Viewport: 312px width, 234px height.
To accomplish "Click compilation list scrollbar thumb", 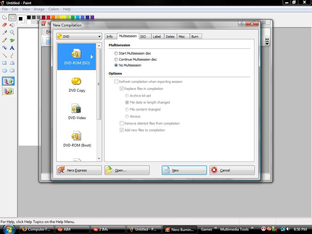I will (x=99, y=84).
